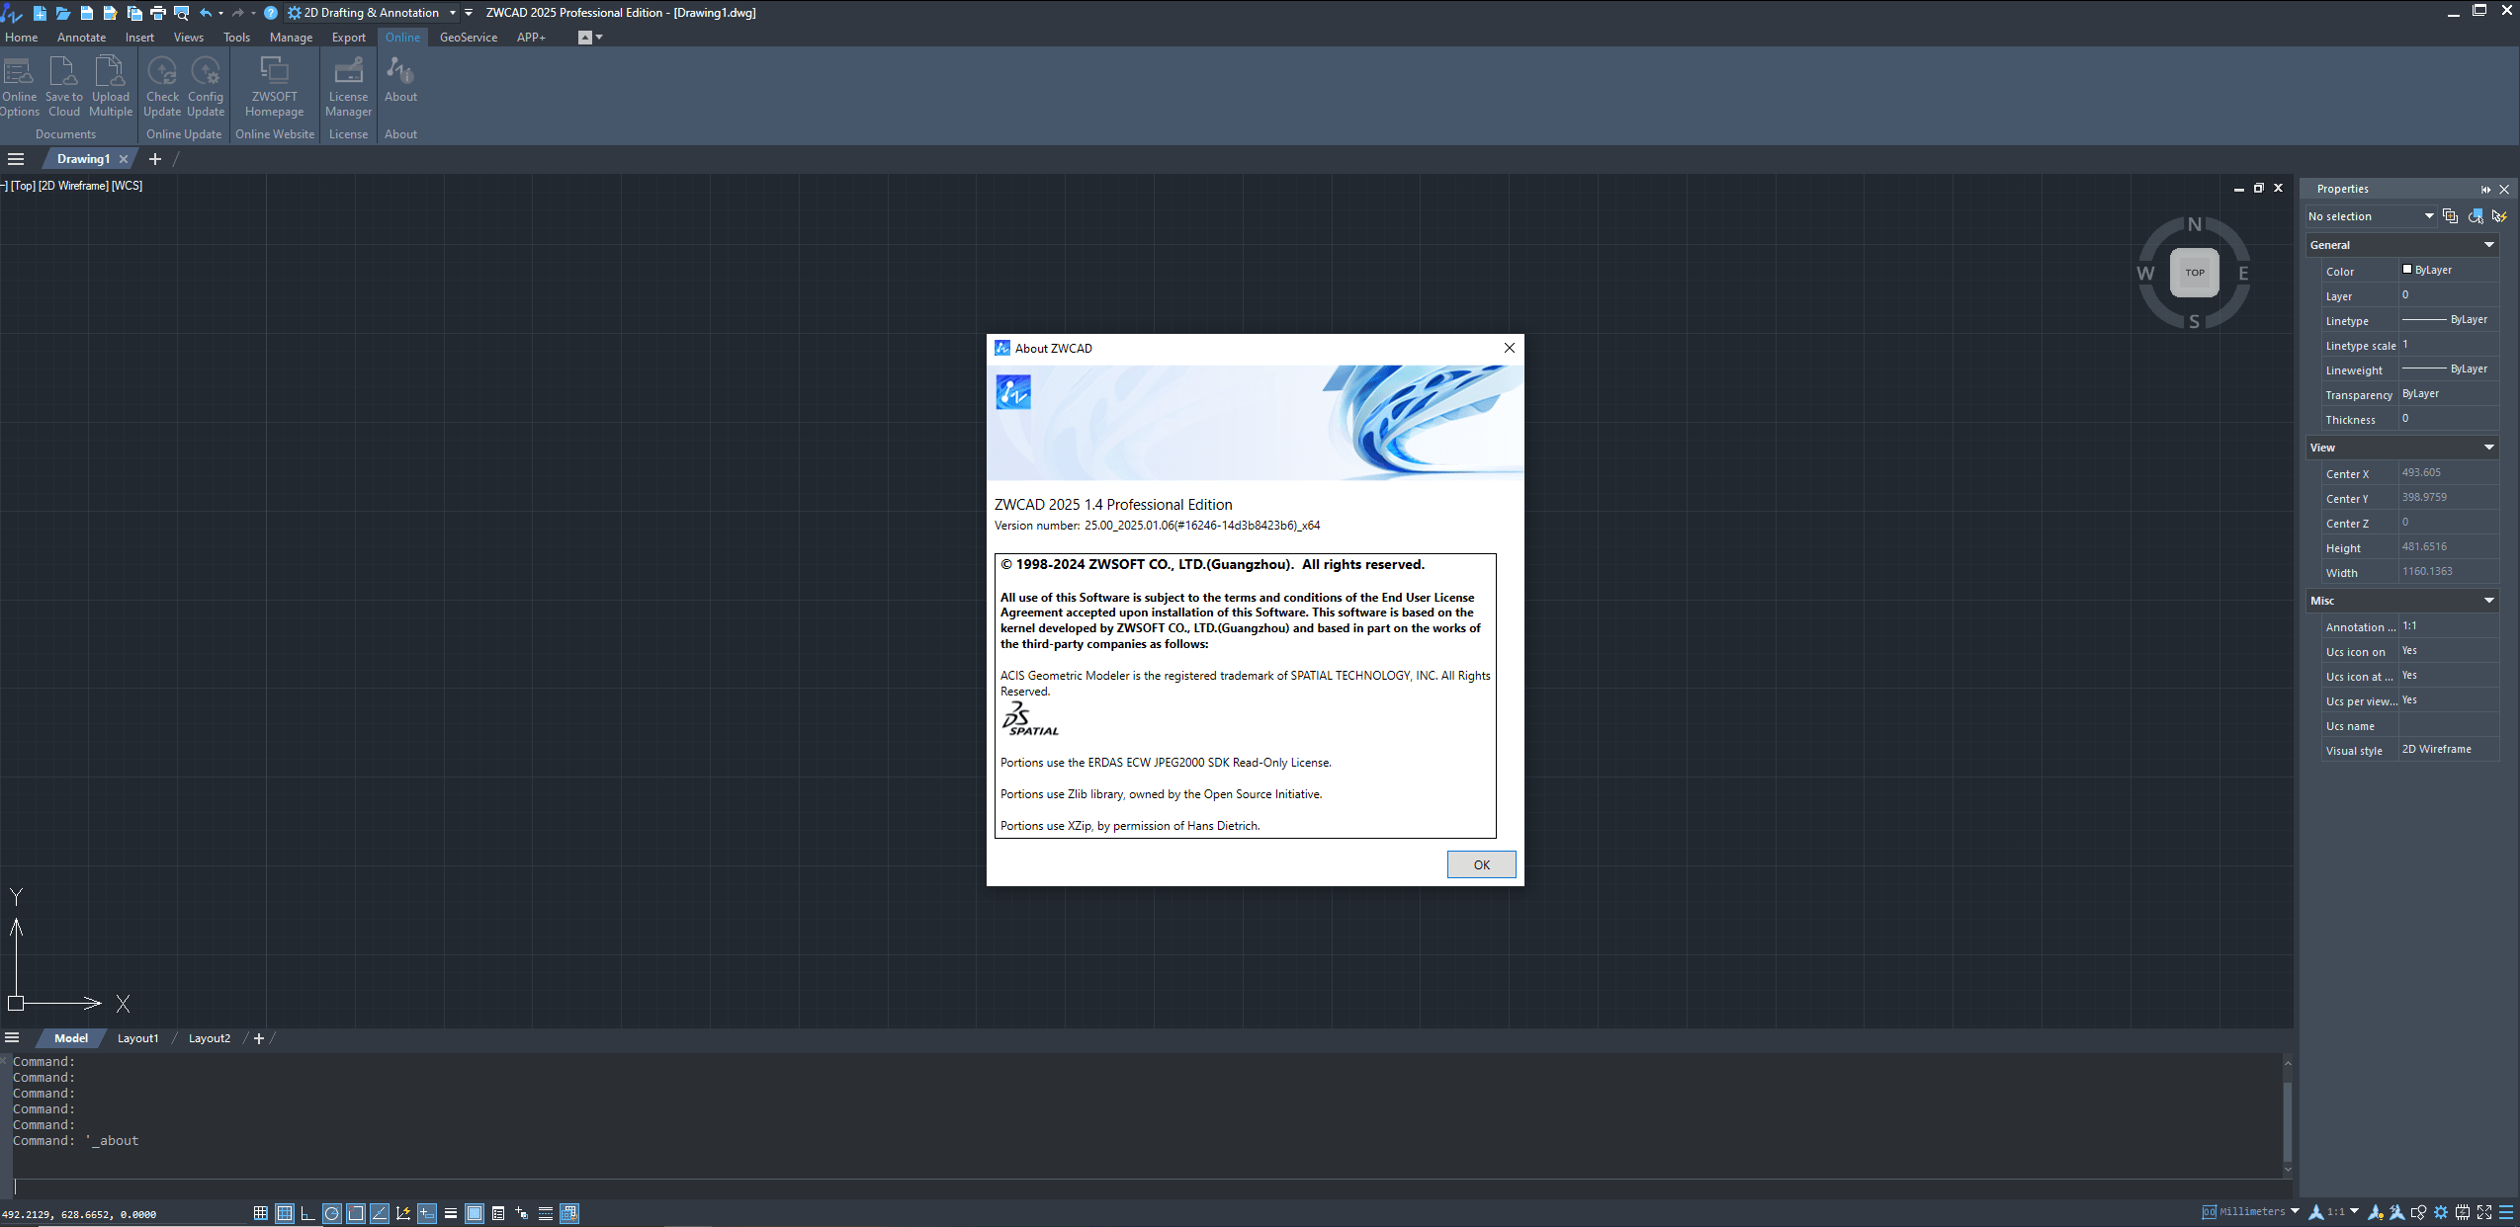Toggle Polar tracking in status bar

[332, 1213]
